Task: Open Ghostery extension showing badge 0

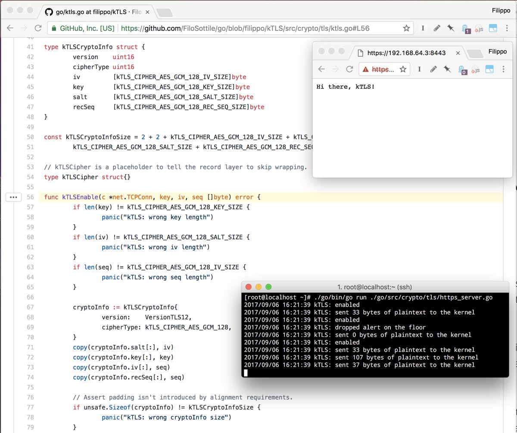Action: [462, 69]
